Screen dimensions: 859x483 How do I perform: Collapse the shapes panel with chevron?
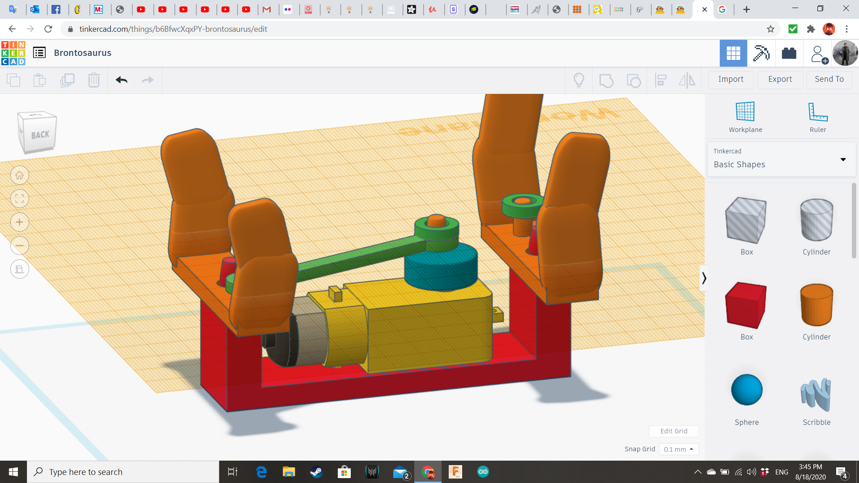704,278
